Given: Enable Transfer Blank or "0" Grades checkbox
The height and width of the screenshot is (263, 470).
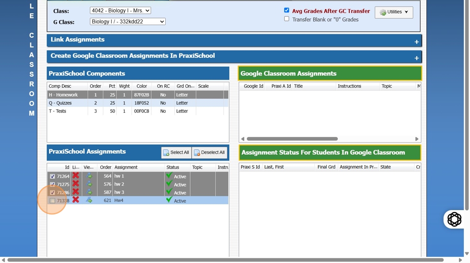Looking at the screenshot, I should [287, 19].
